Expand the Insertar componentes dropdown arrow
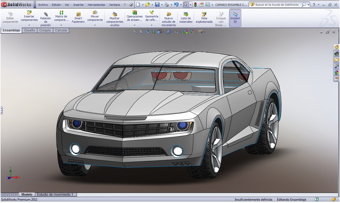This screenshot has width=340, height=203. pos(29,25)
